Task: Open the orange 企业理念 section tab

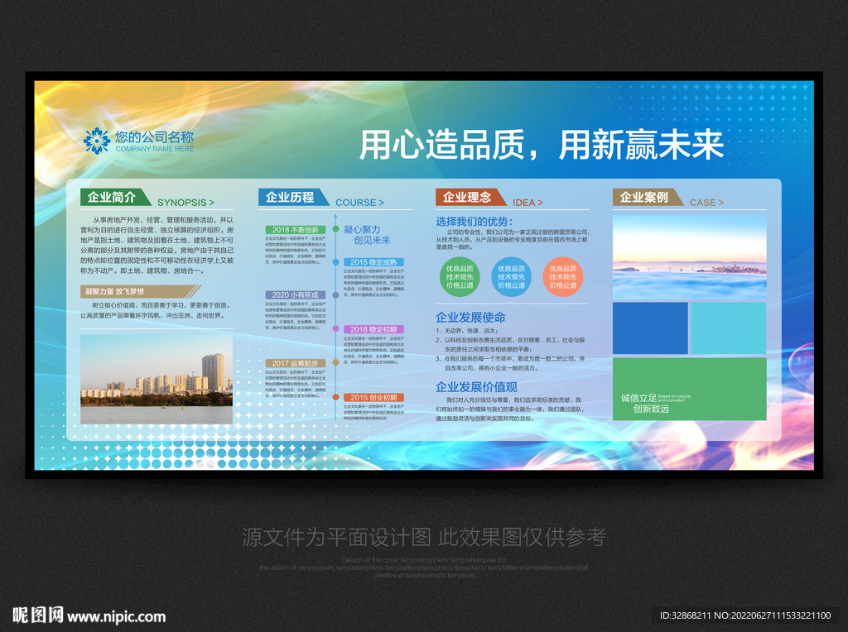Action: click(x=470, y=197)
